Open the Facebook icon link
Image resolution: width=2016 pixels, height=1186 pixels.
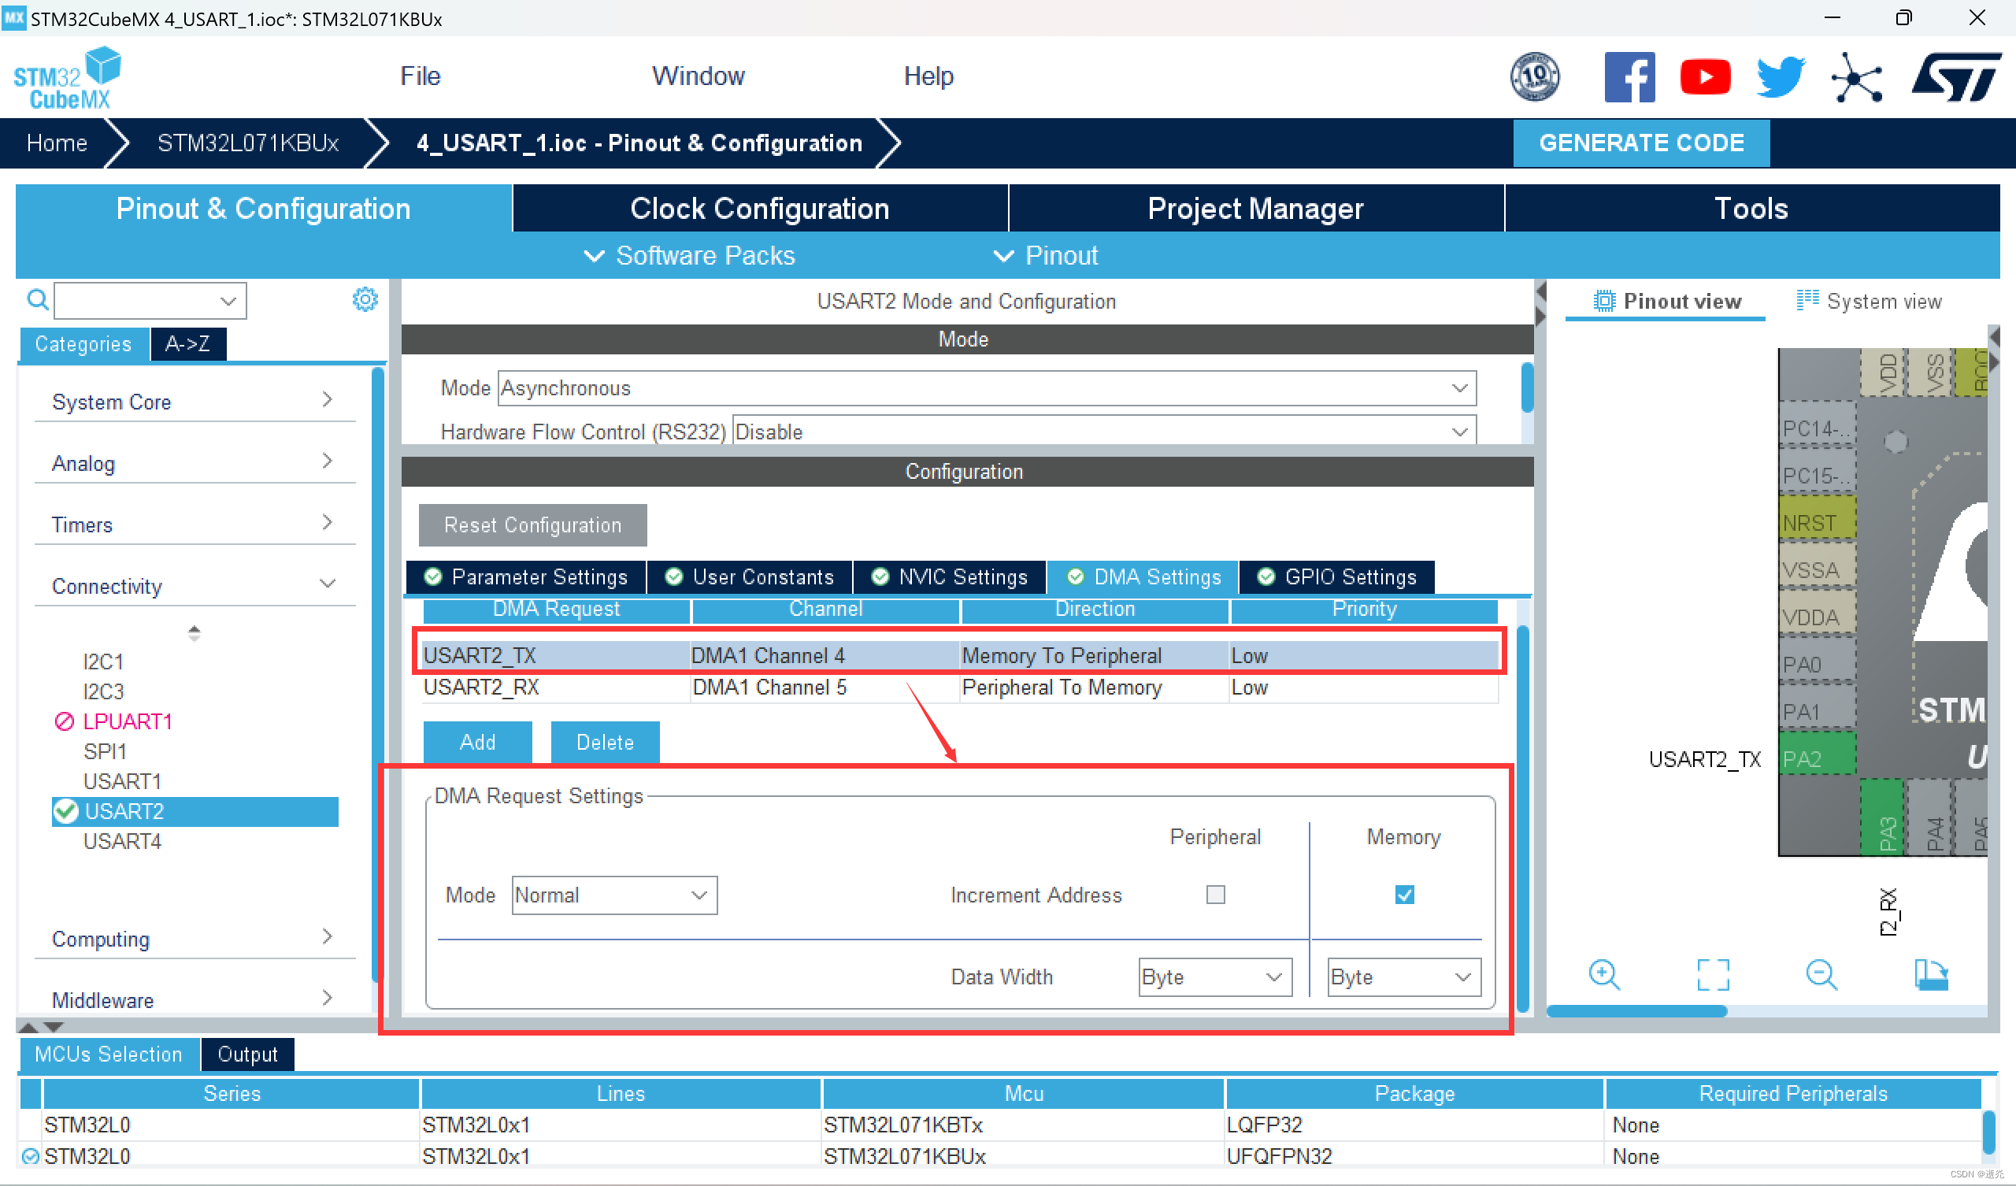coord(1629,77)
